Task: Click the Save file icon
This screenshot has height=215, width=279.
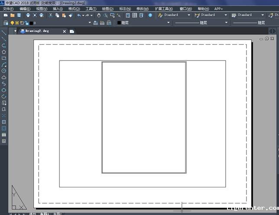Action: pos(19,15)
